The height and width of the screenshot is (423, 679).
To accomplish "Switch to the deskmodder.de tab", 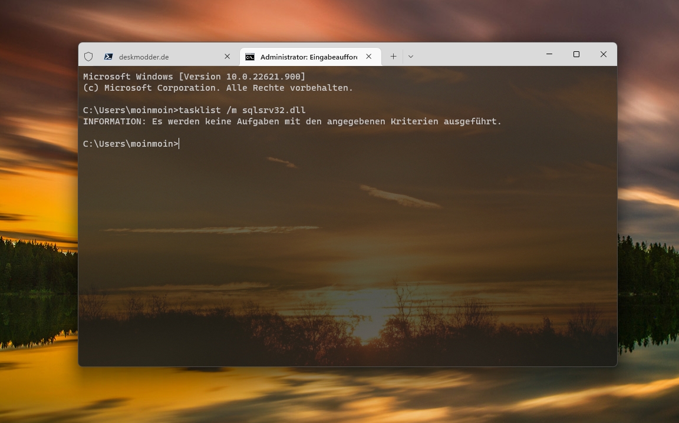I will coord(168,57).
